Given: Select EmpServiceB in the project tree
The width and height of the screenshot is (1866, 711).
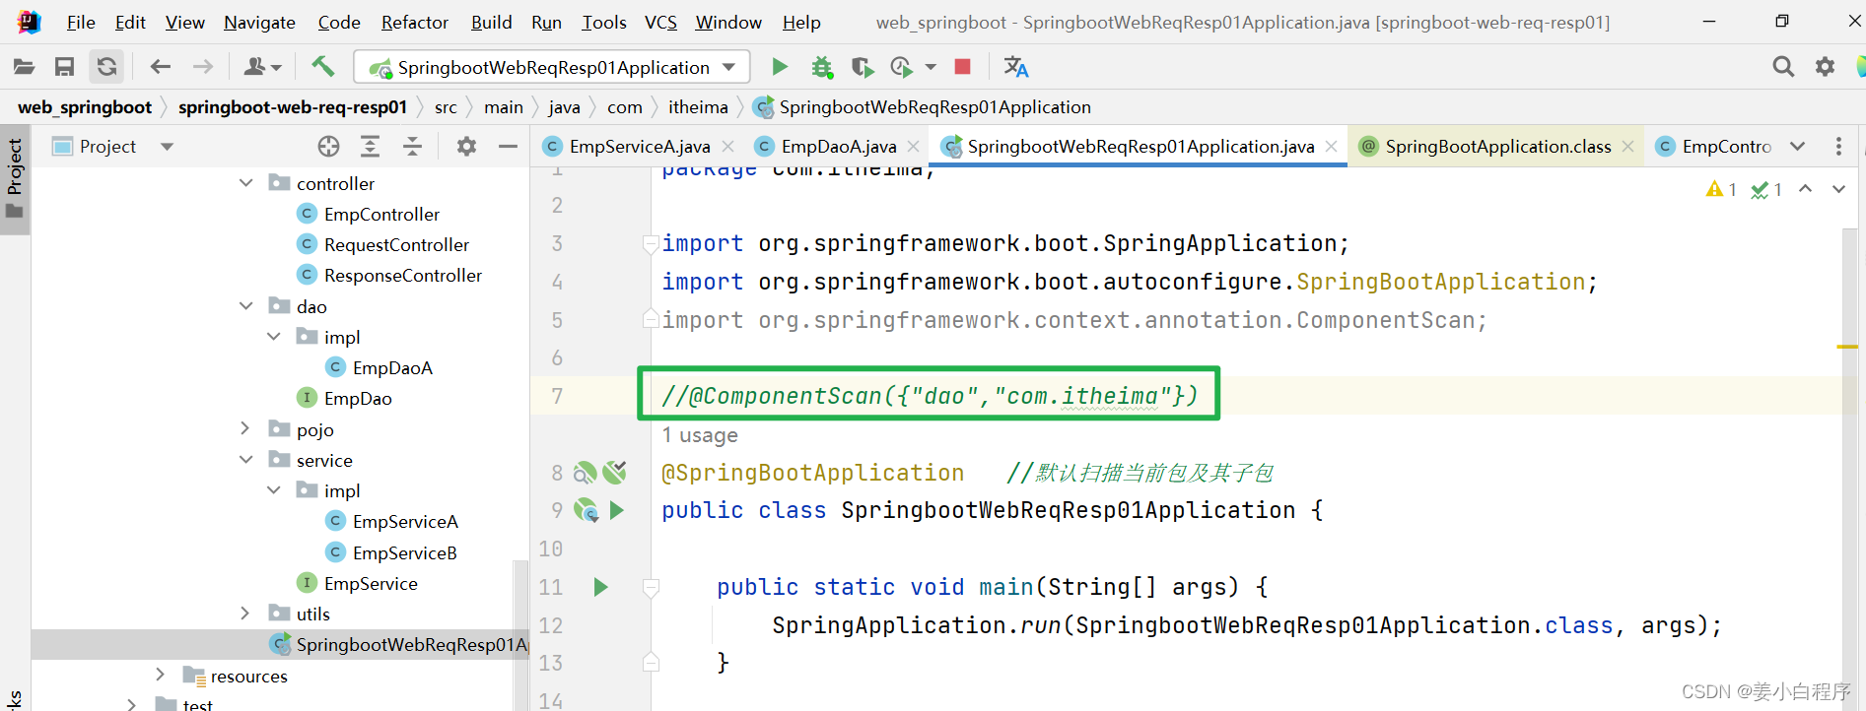Looking at the screenshot, I should coord(405,552).
